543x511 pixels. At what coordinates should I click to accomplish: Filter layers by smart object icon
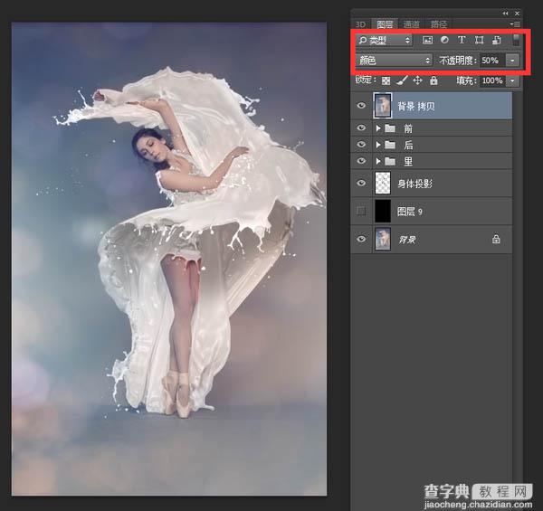pyautogui.click(x=496, y=40)
